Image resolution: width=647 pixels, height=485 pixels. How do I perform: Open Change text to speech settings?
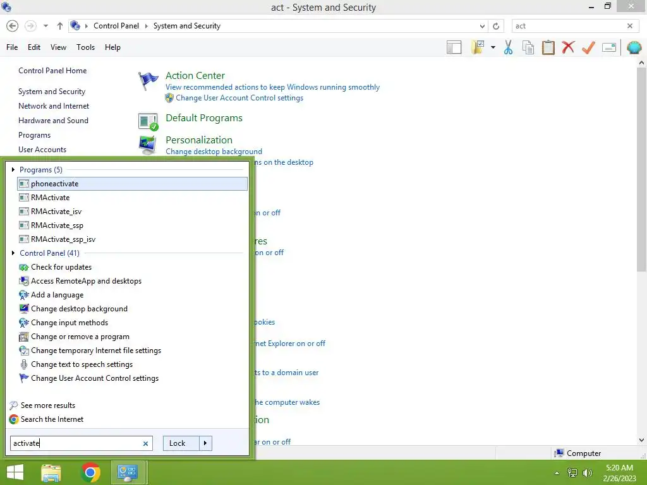(x=133, y=364)
